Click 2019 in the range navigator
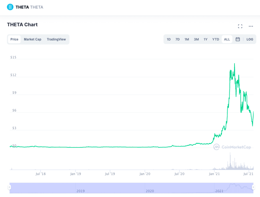Screen dimensions: 260x197 tap(80, 191)
